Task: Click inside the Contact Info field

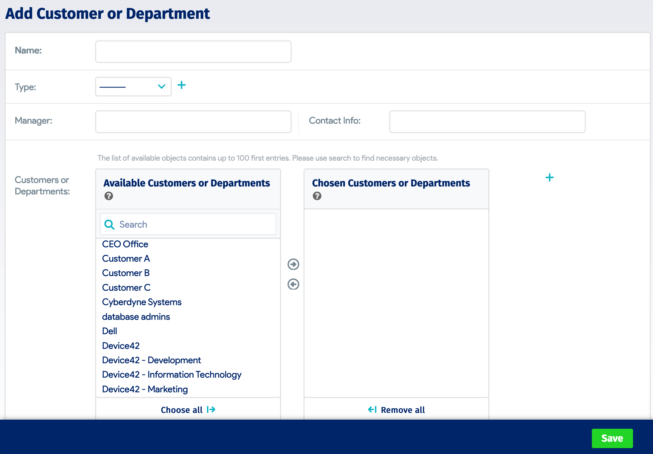Action: click(487, 121)
